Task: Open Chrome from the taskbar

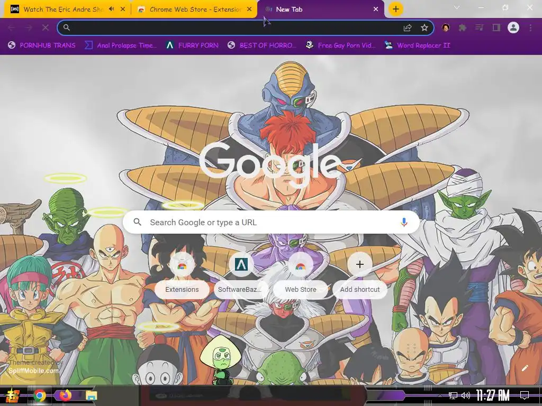Action: [x=39, y=395]
